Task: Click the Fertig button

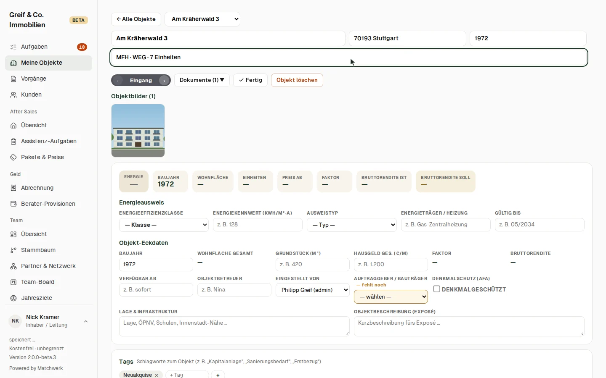Action: (x=250, y=80)
